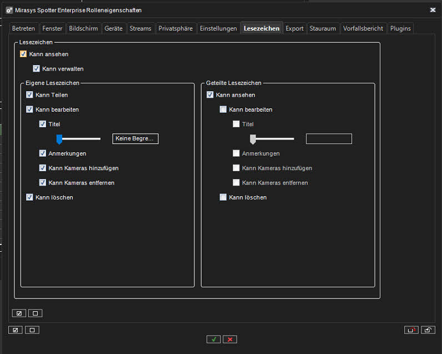Click the empty title limit field under Geteilte Lesezeichen
The image size is (442, 354).
[x=329, y=139]
